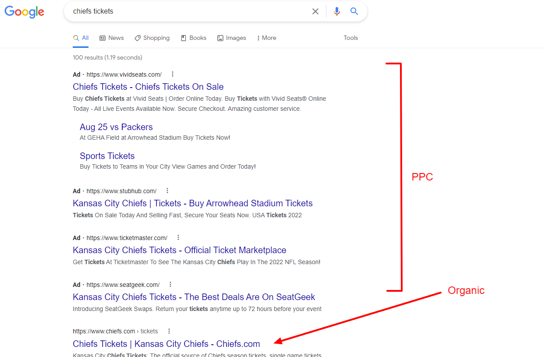Image resolution: width=545 pixels, height=357 pixels.
Task: Click the Aug 25 vs Packers sitelink
Action: pos(116,127)
